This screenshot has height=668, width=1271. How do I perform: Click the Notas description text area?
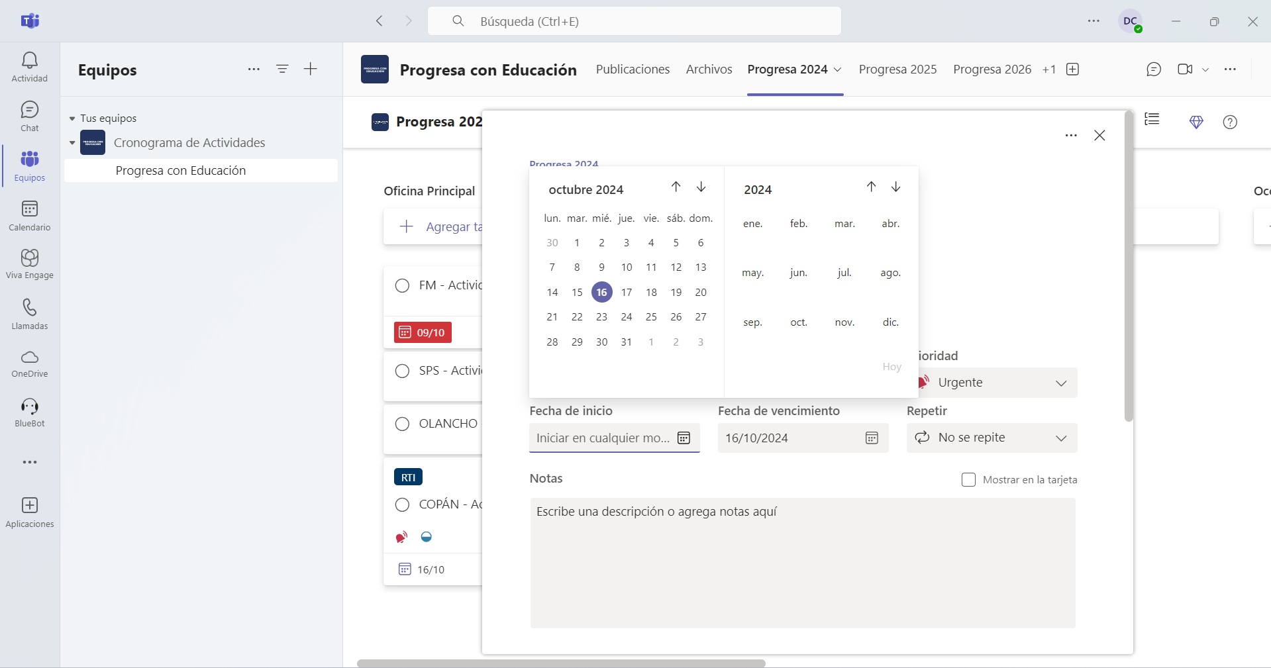pyautogui.click(x=803, y=563)
